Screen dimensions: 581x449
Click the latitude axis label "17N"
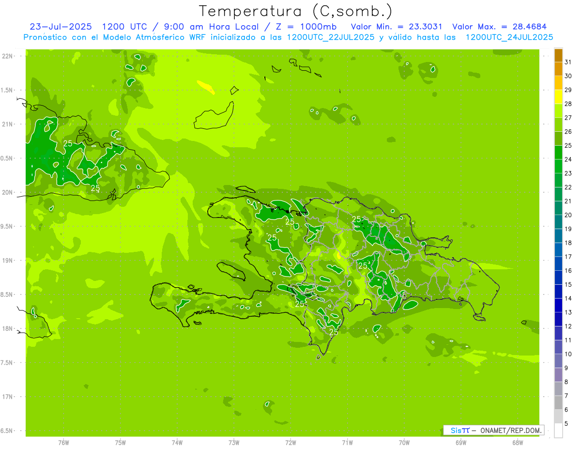[7, 397]
